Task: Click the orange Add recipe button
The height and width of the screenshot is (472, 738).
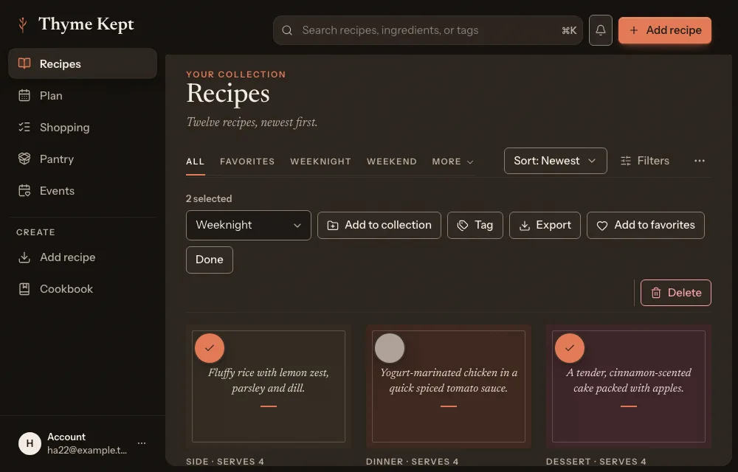Action: pyautogui.click(x=665, y=30)
